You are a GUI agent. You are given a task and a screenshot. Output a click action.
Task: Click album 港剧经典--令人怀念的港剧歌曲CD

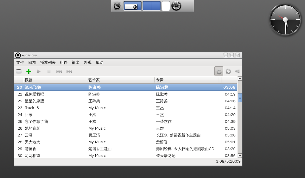click(185, 149)
